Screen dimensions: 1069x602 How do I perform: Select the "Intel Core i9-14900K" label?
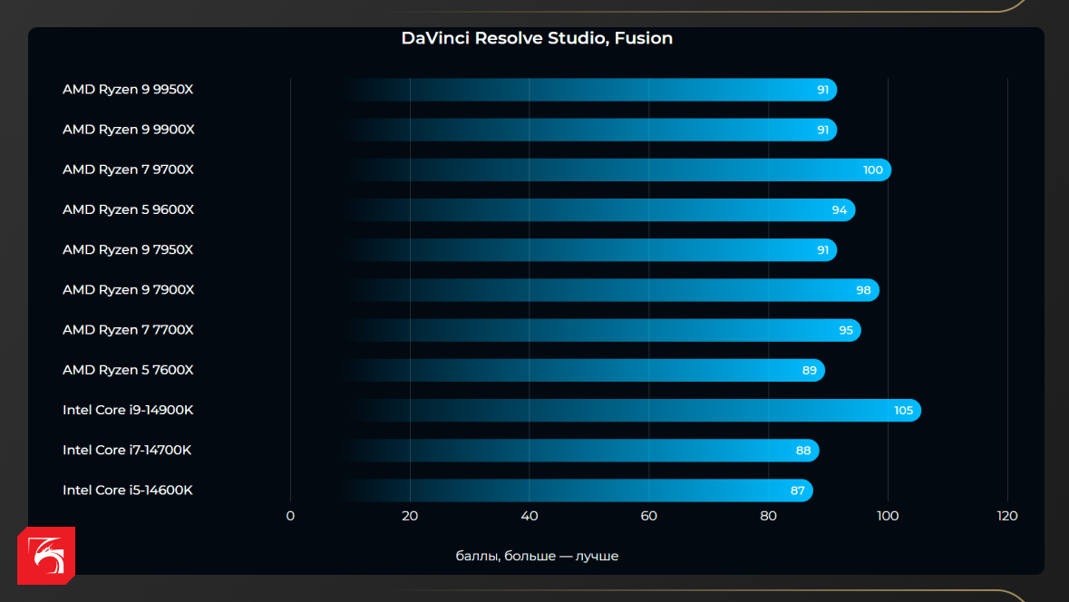tap(128, 410)
